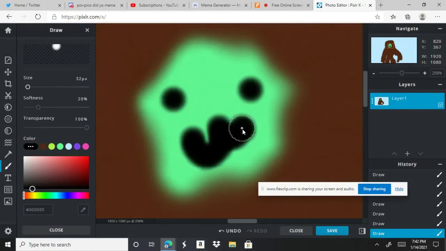Toggle the side panel icon beside SAVE
The image size is (446, 251).
pyautogui.click(x=362, y=231)
